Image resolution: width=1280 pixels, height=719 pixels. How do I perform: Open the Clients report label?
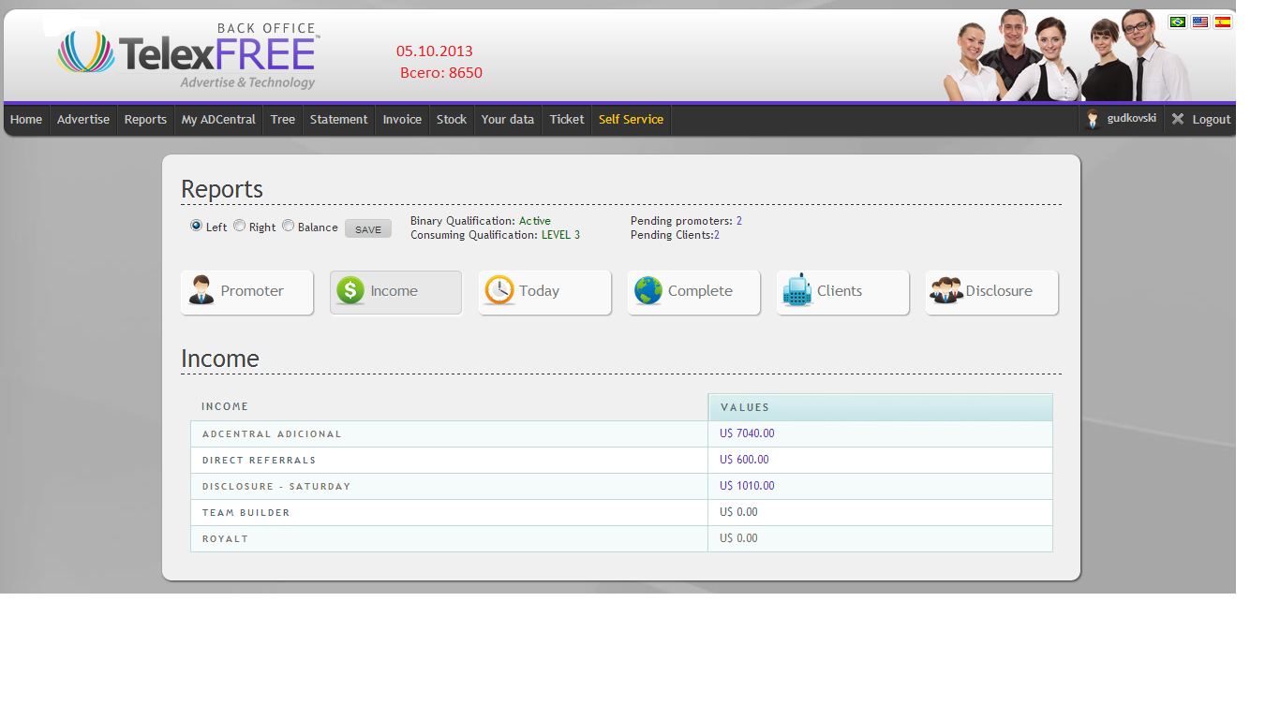(840, 291)
